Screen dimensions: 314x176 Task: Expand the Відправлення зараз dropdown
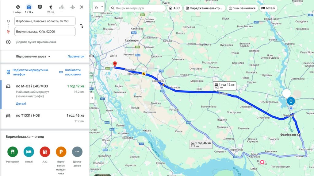[x=33, y=57]
